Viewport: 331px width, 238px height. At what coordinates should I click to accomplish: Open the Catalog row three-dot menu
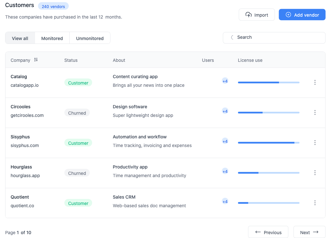(315, 82)
